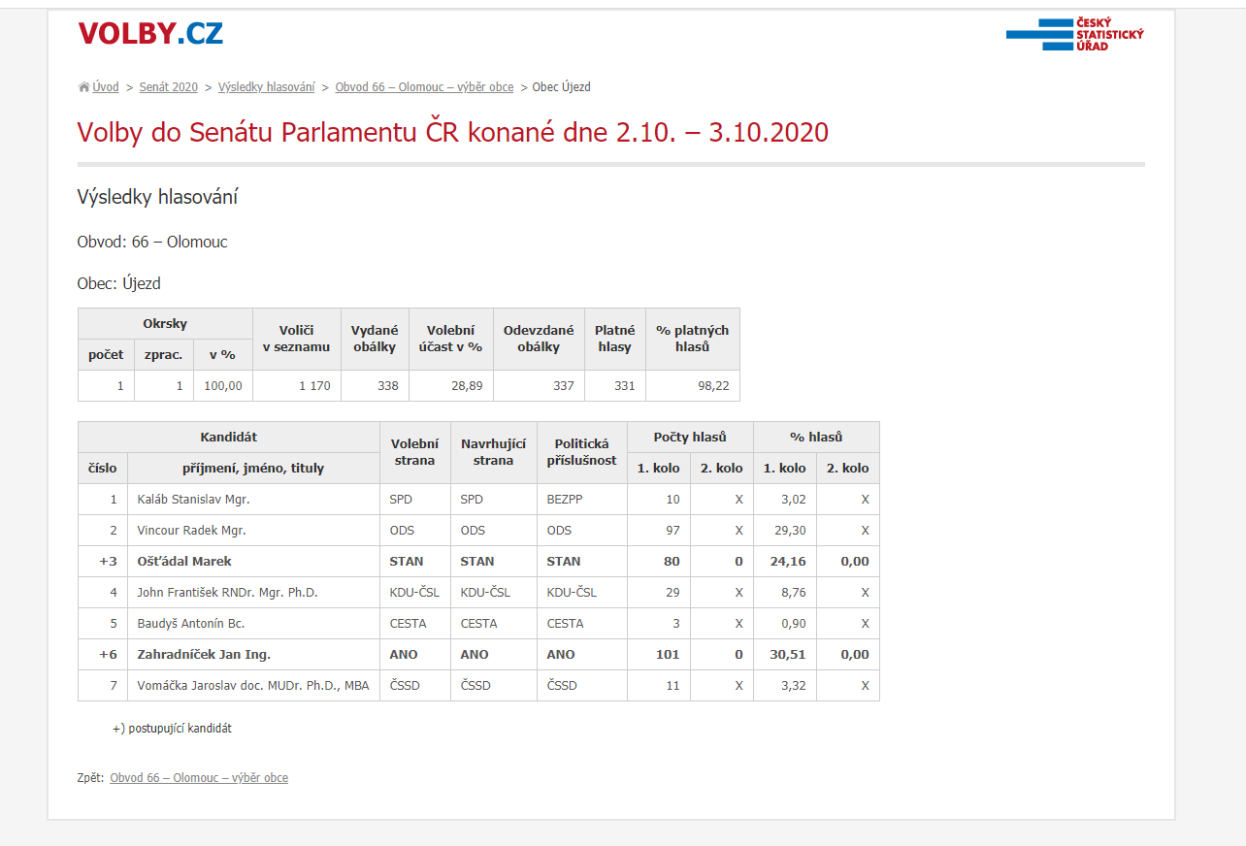This screenshot has width=1246, height=846.
Task: Click the +) postupující kandidát footnote
Action: (x=172, y=729)
